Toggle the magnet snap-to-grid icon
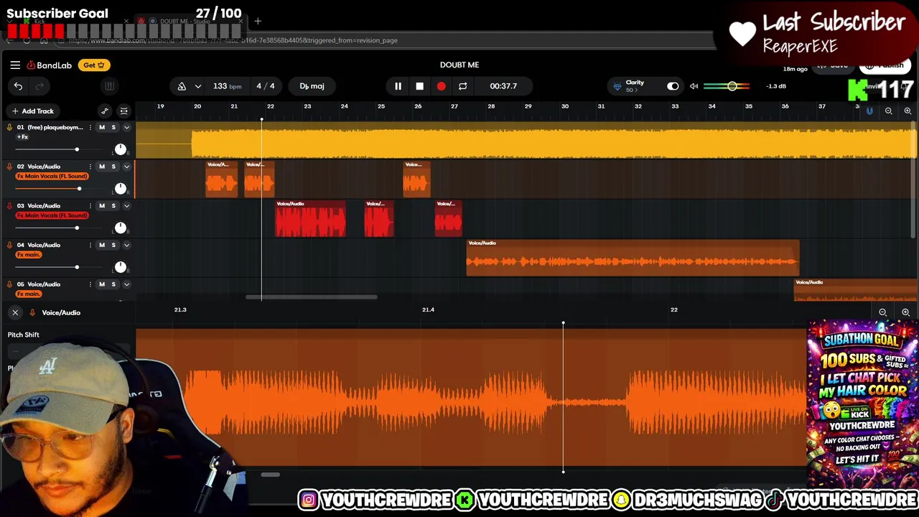This screenshot has height=517, width=919. 869,111
